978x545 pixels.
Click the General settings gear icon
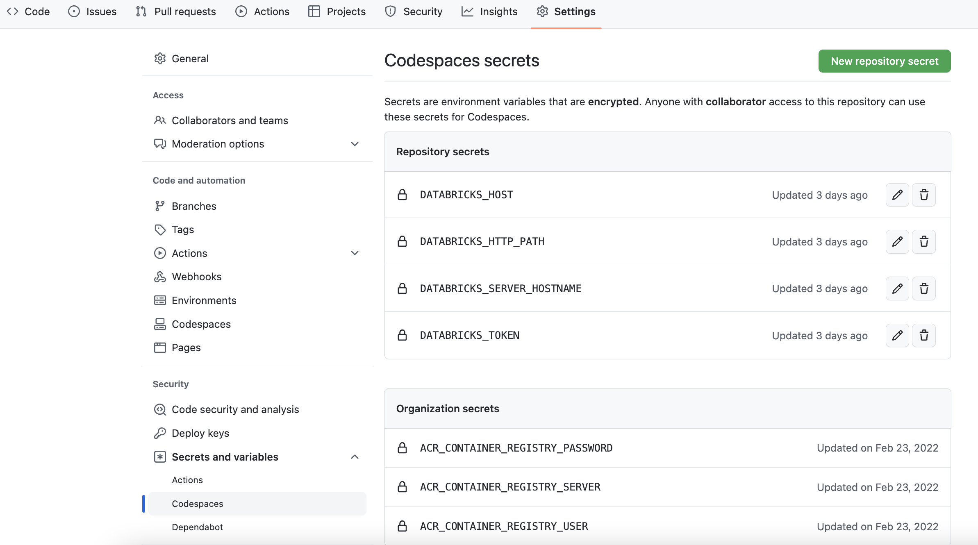coord(160,58)
